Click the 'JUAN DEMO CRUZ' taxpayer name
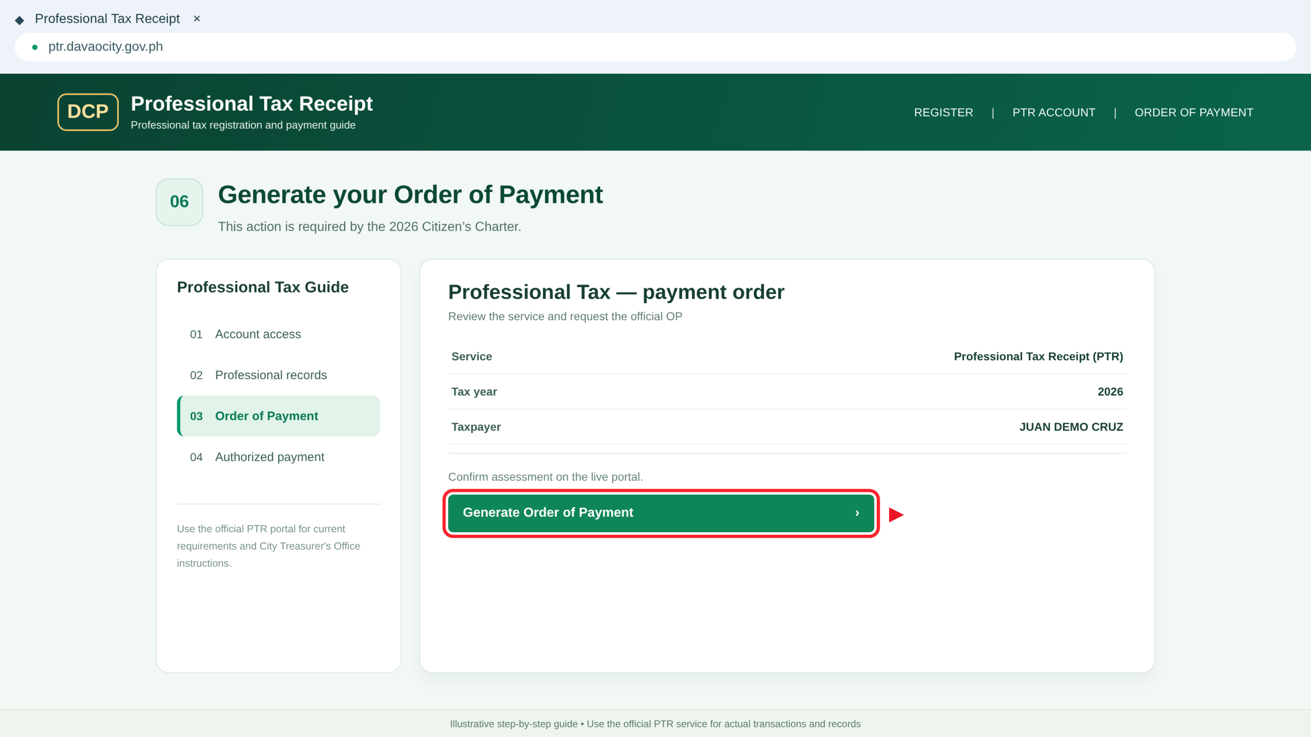The width and height of the screenshot is (1311, 737). (1071, 427)
